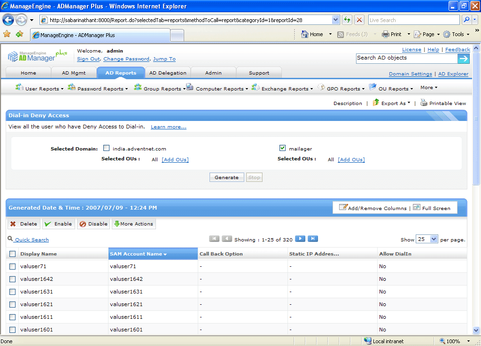Click the Home house icon in toolbar

click(304, 34)
